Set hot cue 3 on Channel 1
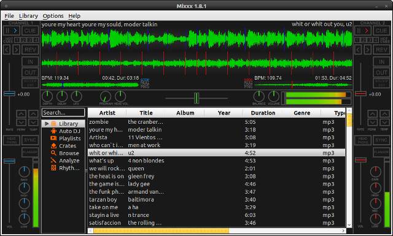393x236 pixels. click(29, 40)
